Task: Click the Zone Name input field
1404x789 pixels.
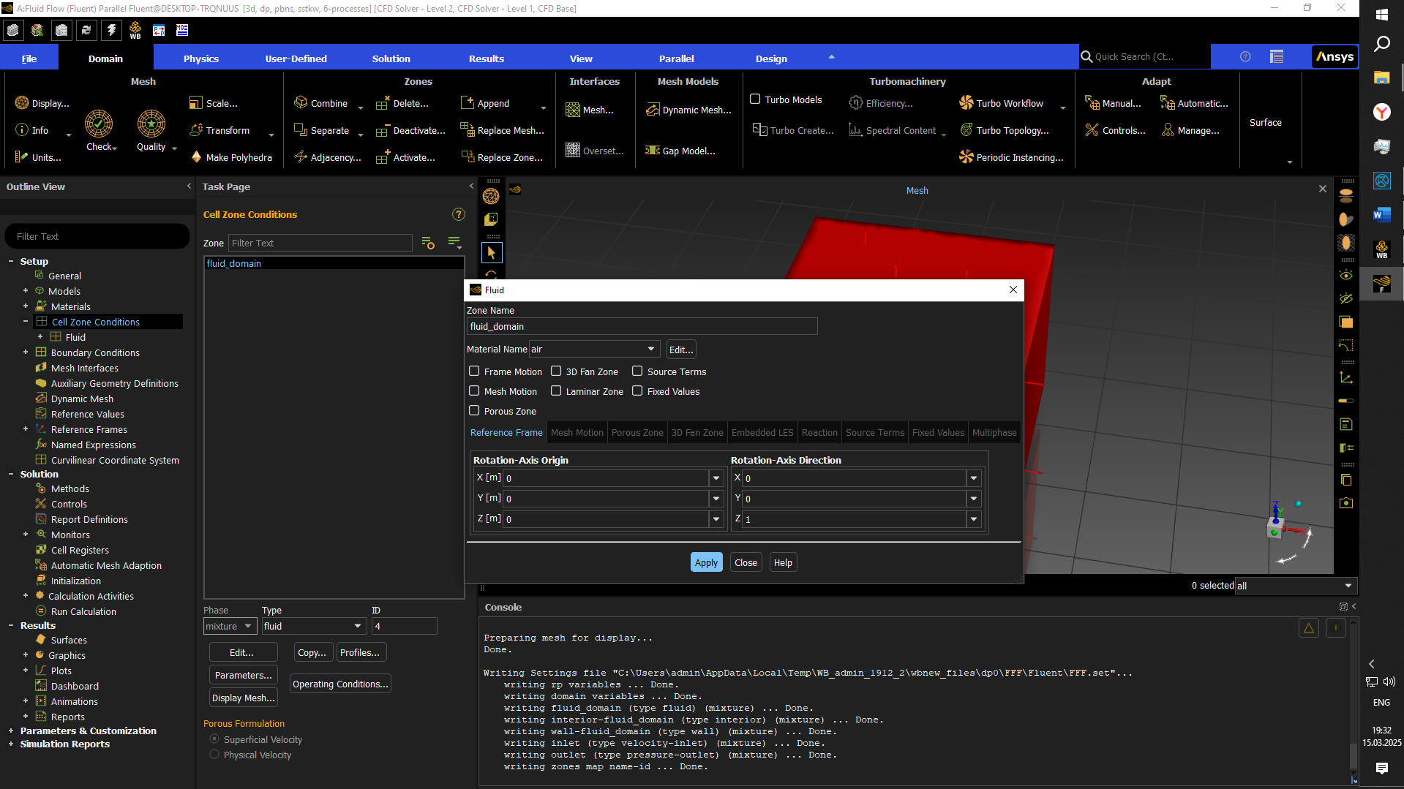Action: [x=642, y=326]
